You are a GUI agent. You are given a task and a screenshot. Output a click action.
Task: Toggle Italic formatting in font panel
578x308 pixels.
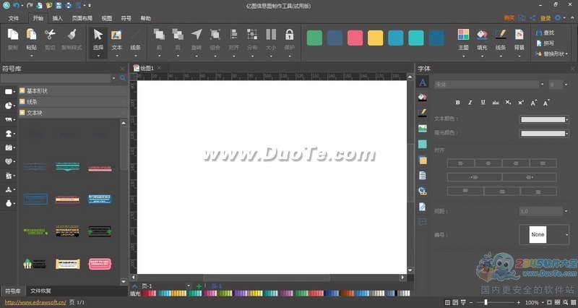(470, 103)
